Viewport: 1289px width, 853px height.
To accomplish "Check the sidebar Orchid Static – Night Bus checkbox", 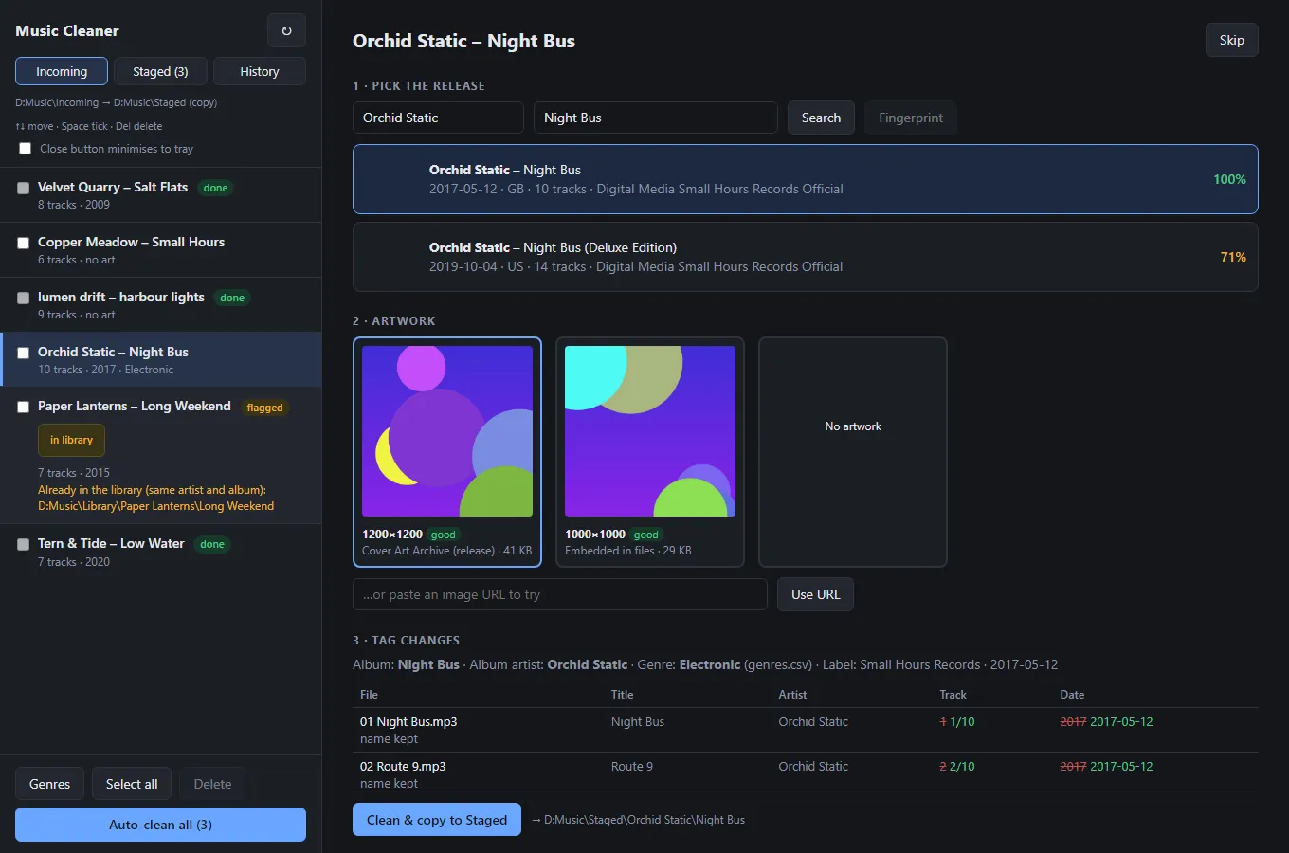I will 23,353.
